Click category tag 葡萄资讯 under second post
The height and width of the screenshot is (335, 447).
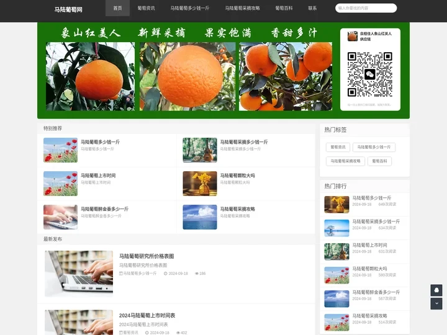[130, 333]
